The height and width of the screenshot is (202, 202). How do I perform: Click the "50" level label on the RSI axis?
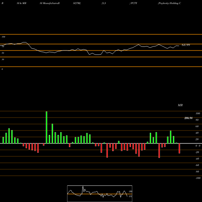(3, 53)
